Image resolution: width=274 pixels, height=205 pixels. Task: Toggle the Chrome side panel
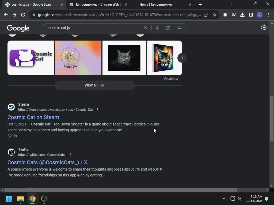point(251,15)
